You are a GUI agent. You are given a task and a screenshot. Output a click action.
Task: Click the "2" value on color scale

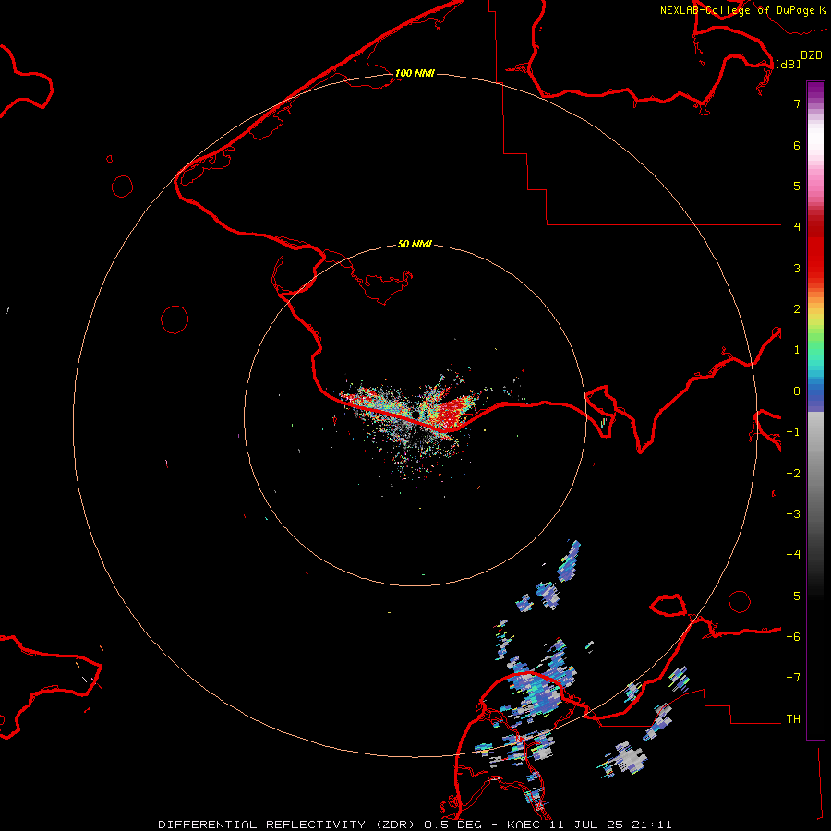[797, 309]
